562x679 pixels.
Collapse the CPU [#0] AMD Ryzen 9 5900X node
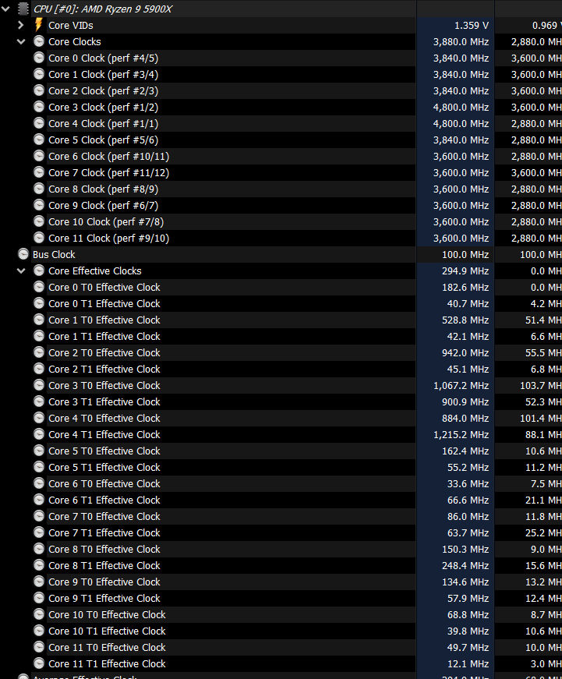[5, 9]
